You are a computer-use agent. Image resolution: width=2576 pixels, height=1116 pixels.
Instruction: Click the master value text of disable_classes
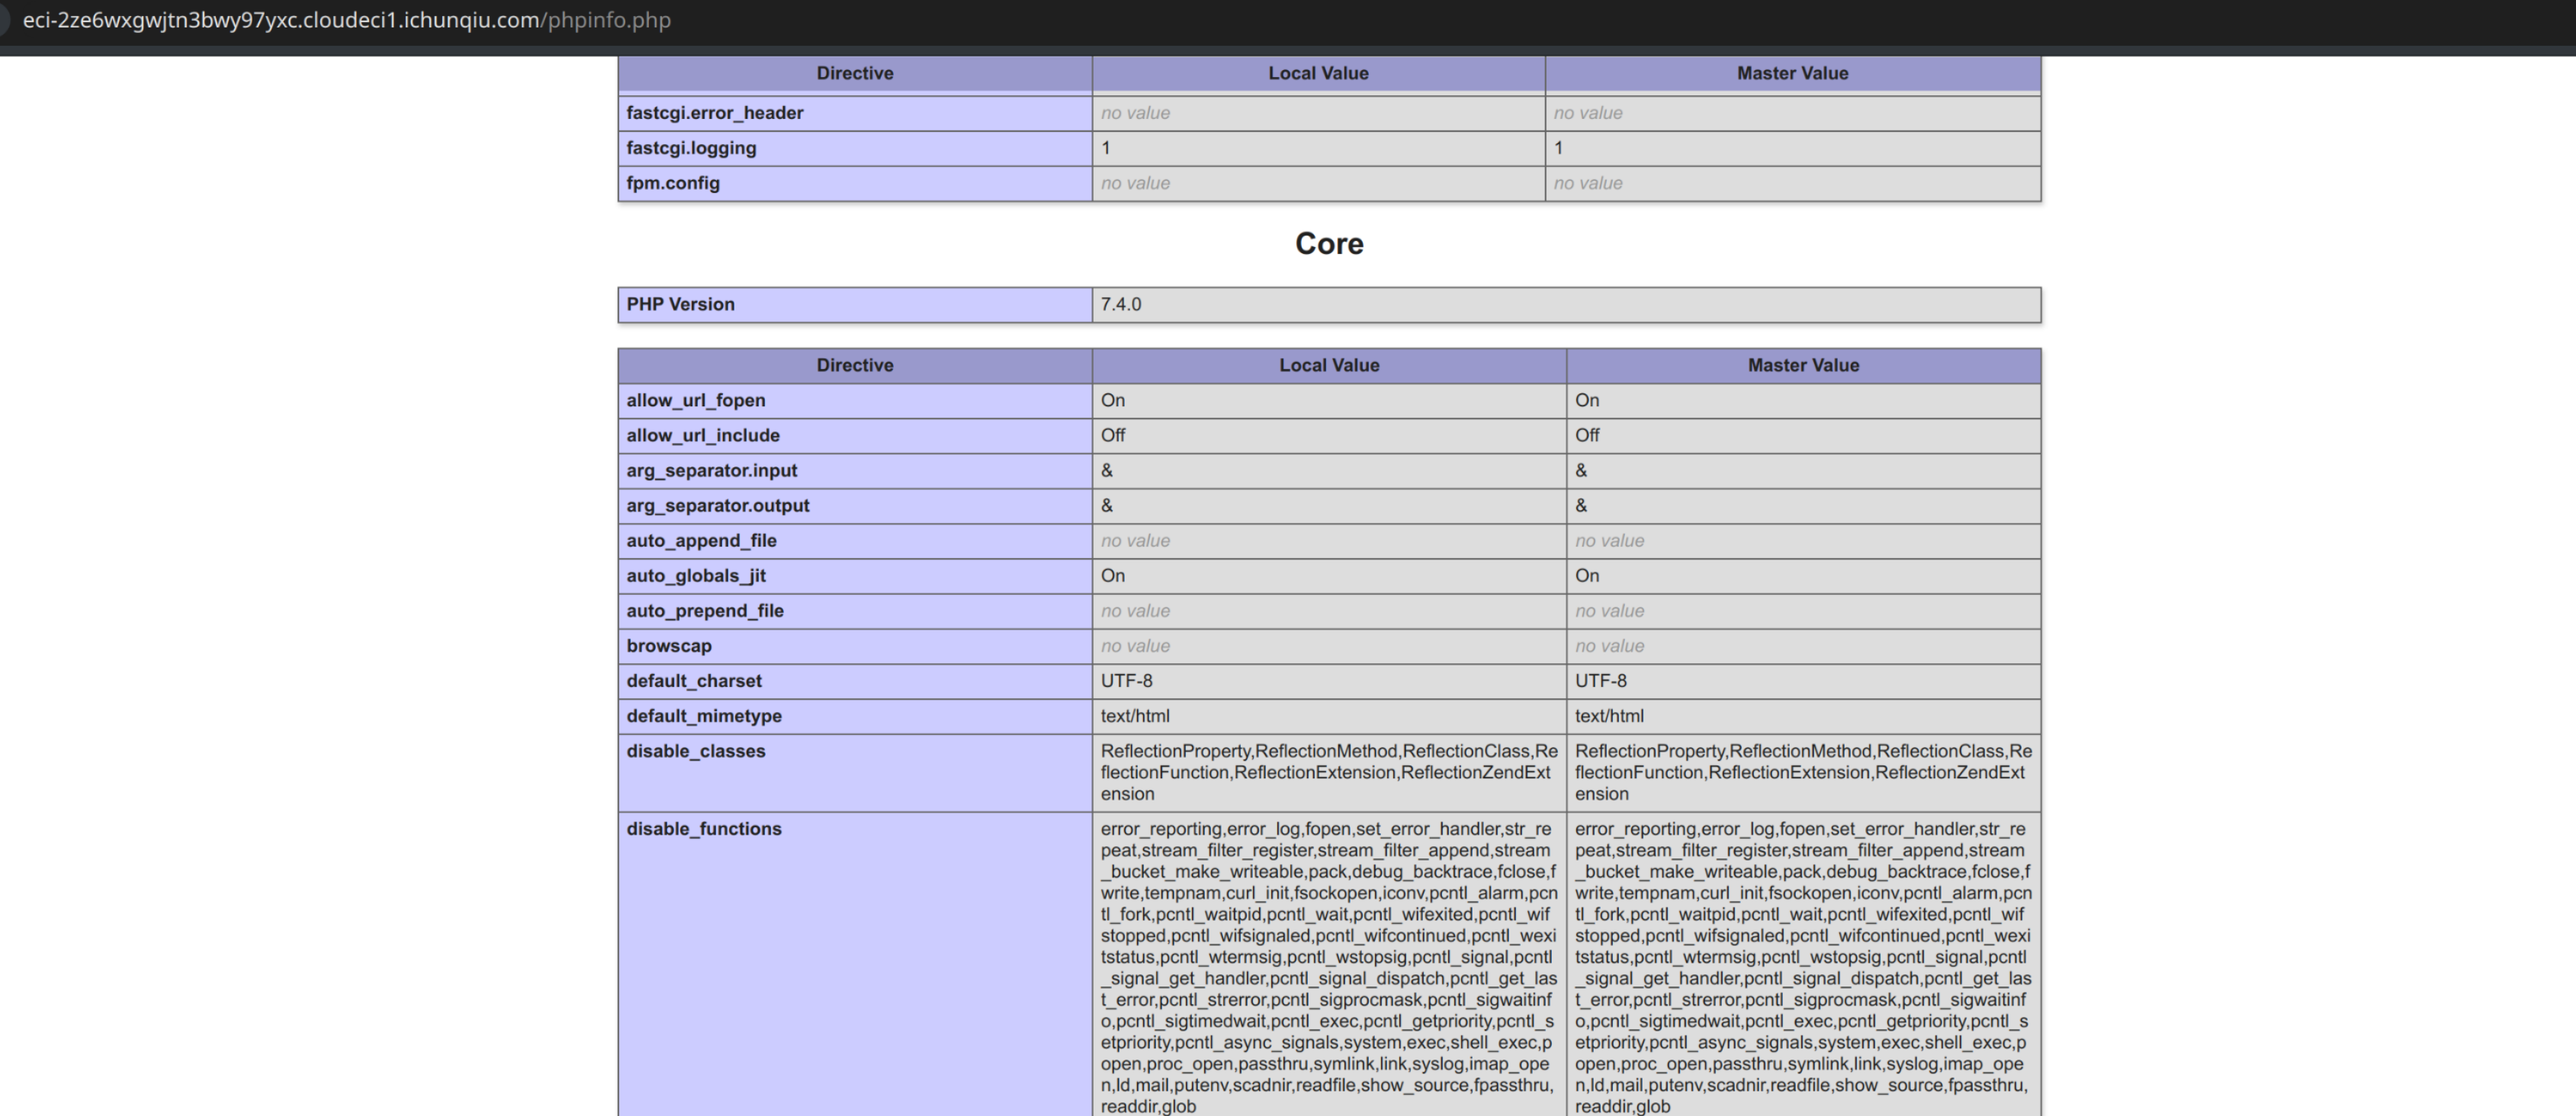tap(1803, 773)
